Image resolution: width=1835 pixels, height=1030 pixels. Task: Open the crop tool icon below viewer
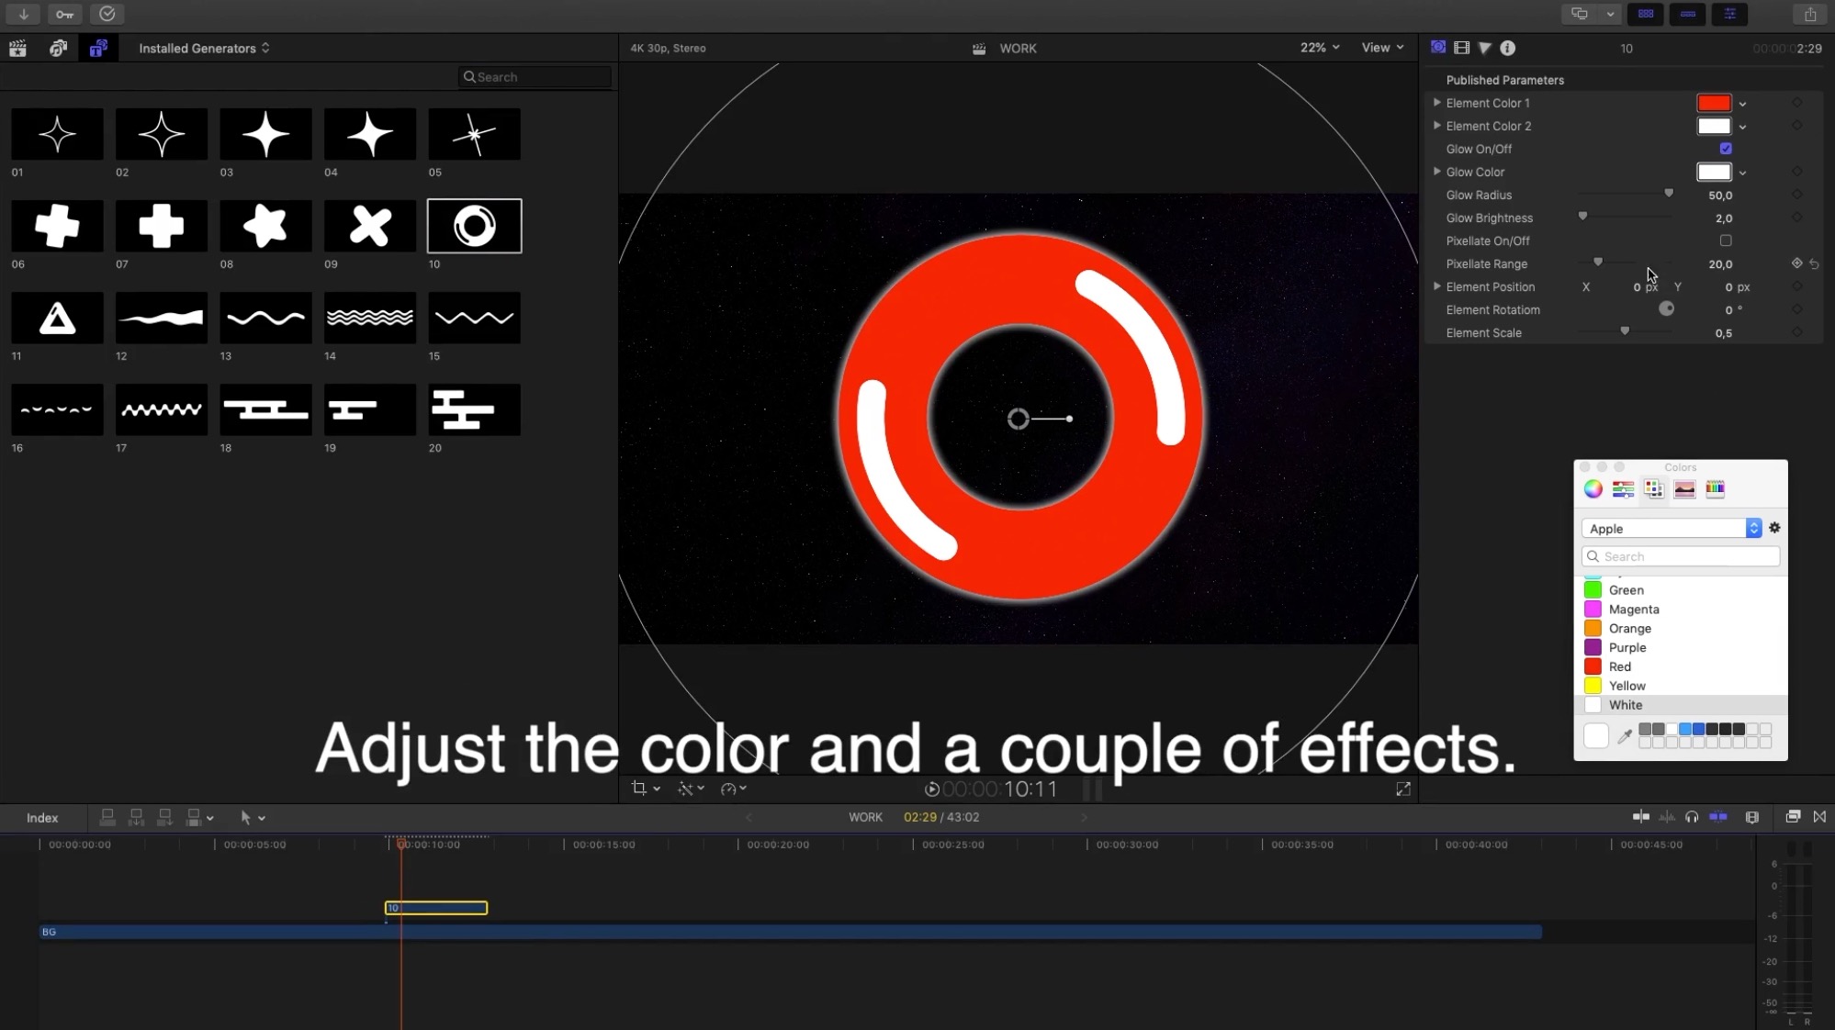pos(639,789)
